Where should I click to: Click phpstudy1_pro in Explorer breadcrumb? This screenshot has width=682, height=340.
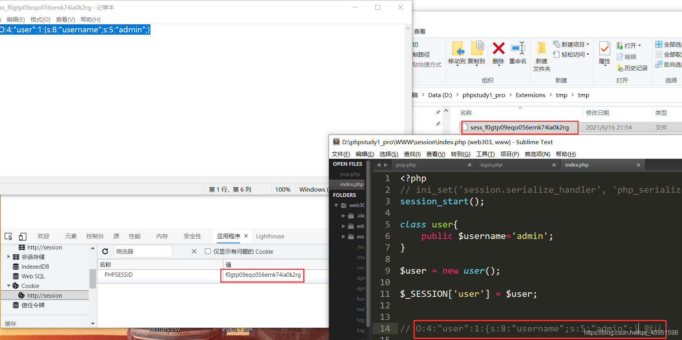coord(484,95)
